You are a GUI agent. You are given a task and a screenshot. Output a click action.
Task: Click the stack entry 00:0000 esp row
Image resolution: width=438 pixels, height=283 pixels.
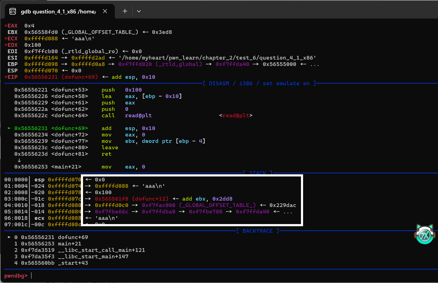55,180
